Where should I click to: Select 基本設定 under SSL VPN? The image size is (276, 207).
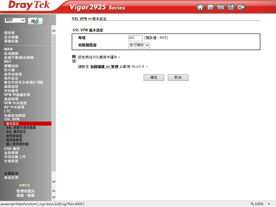[x=28, y=123]
